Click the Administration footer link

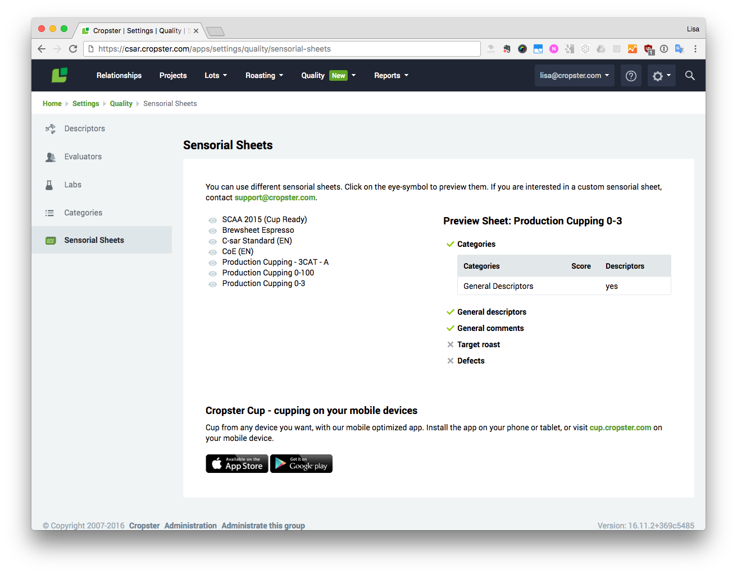pyautogui.click(x=190, y=526)
